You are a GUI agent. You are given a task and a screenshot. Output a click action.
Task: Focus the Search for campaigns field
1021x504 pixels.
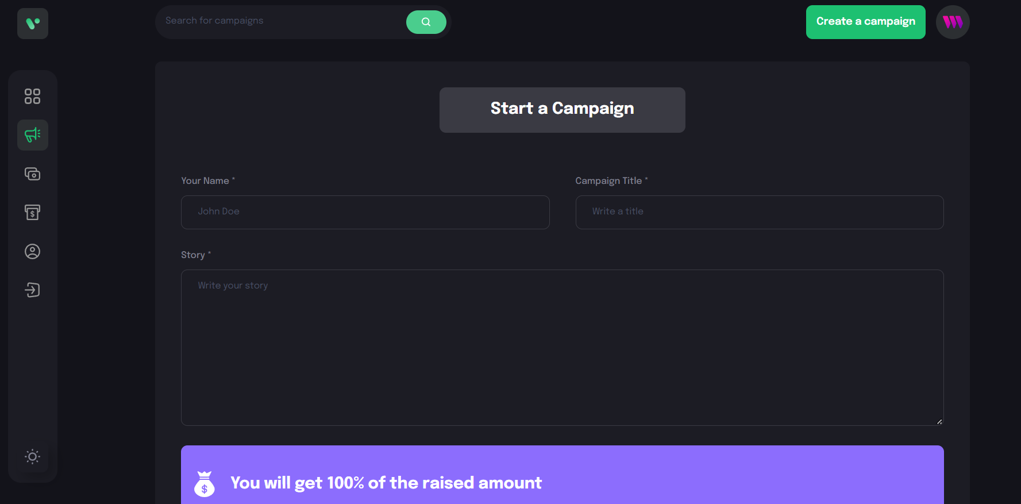click(x=282, y=21)
